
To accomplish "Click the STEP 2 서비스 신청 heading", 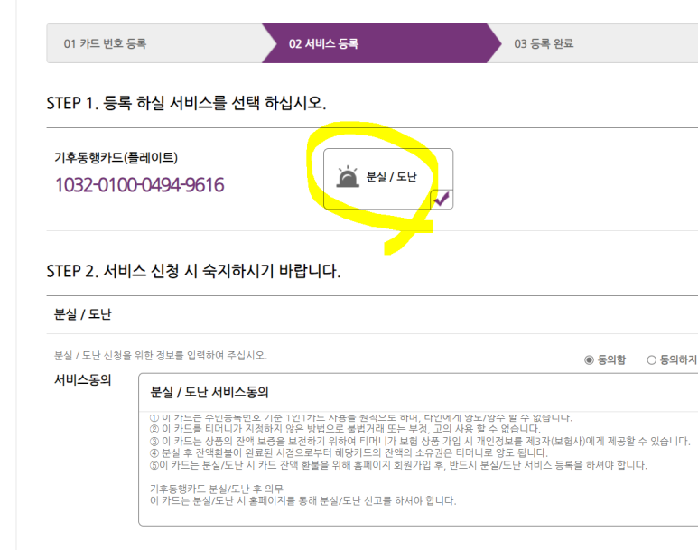I will point(193,271).
